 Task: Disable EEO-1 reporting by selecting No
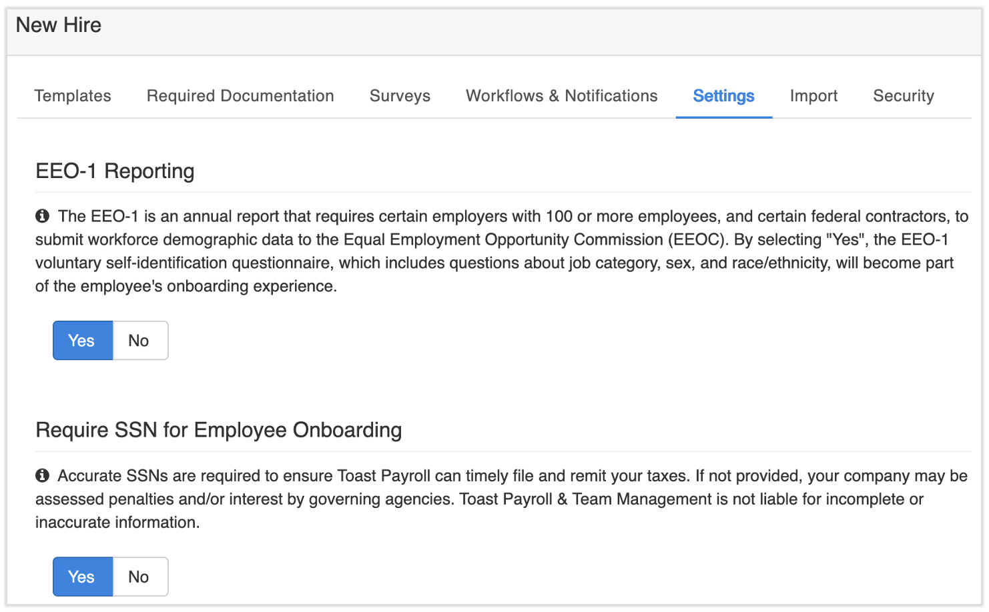point(139,340)
